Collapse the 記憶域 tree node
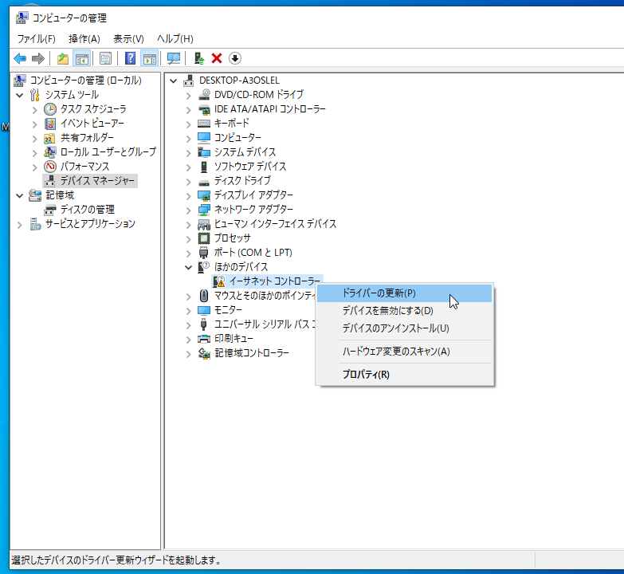This screenshot has width=624, height=574. click(19, 195)
